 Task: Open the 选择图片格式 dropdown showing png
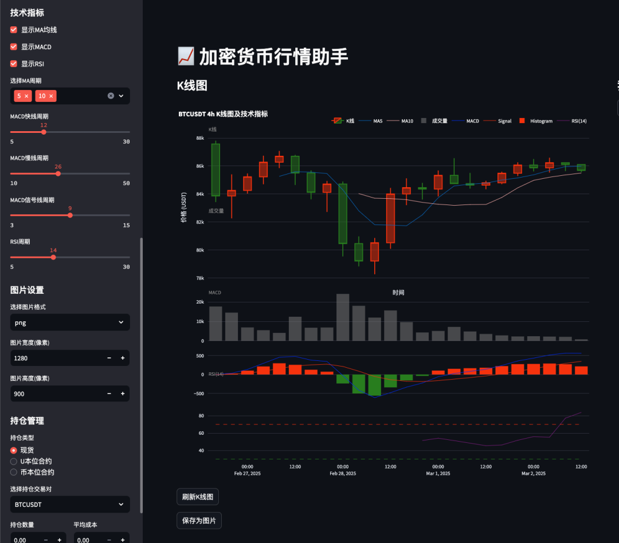click(x=69, y=322)
